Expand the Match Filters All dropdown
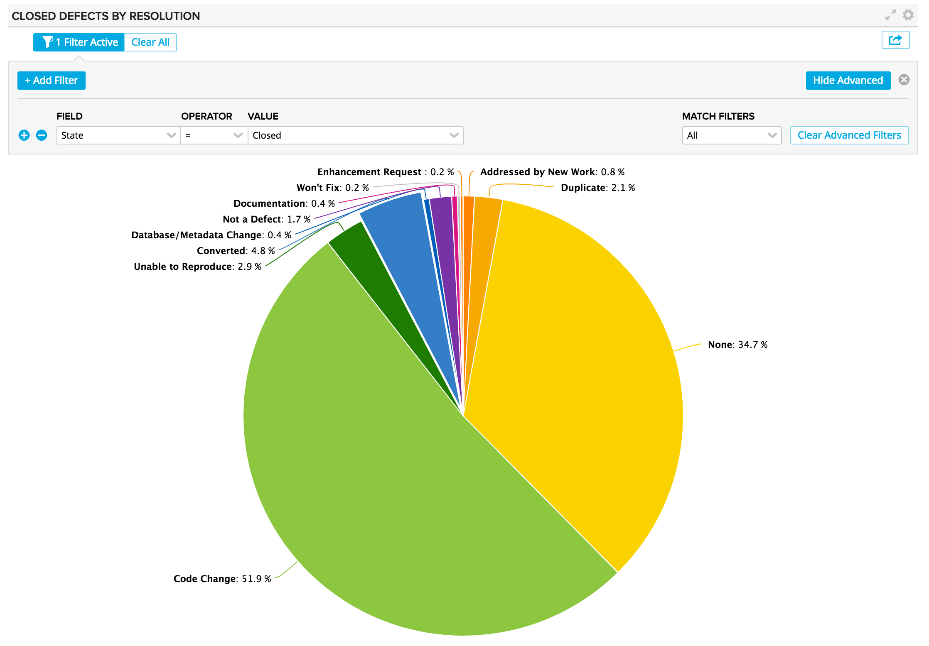Image resolution: width=929 pixels, height=646 pixels. pyautogui.click(x=731, y=135)
